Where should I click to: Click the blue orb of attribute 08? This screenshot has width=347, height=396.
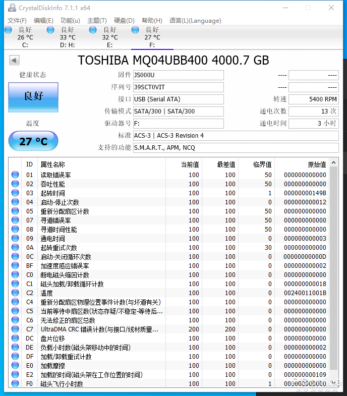[15, 229]
